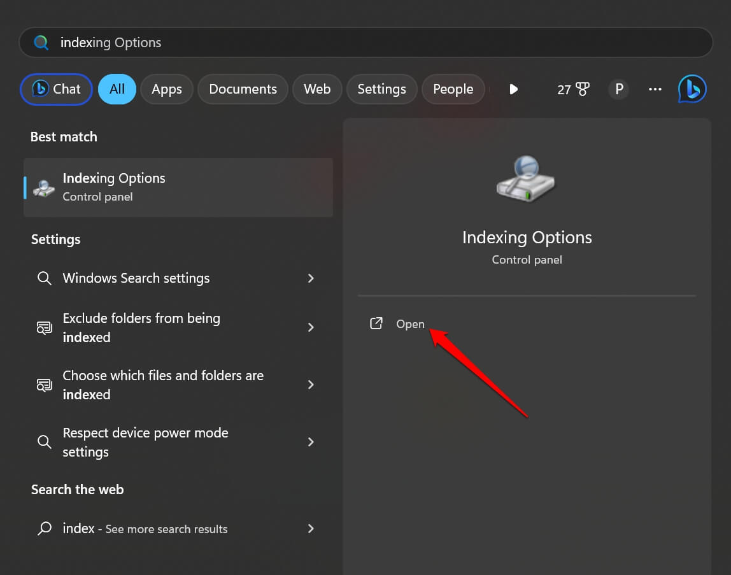Switch to the Apps filter tab
731x575 pixels.
[x=166, y=89]
